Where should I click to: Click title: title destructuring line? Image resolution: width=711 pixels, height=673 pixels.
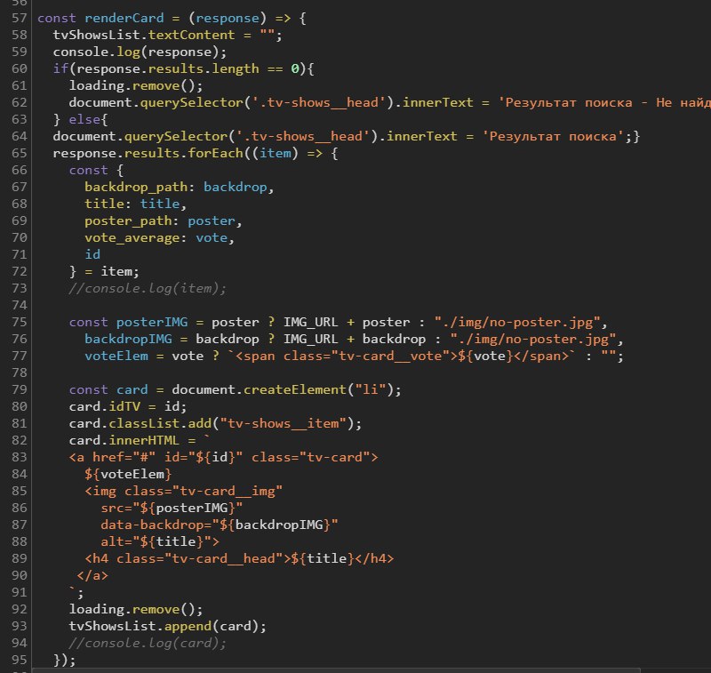[135, 204]
